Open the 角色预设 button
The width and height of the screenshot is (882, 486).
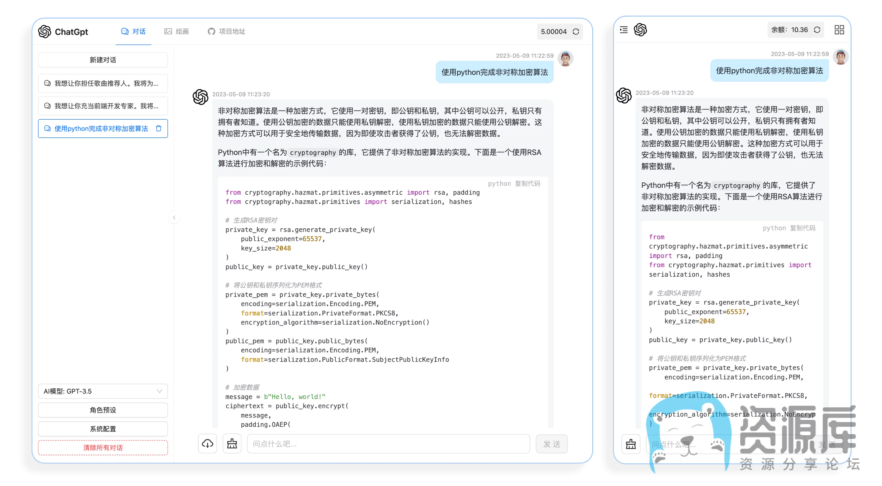pyautogui.click(x=103, y=410)
